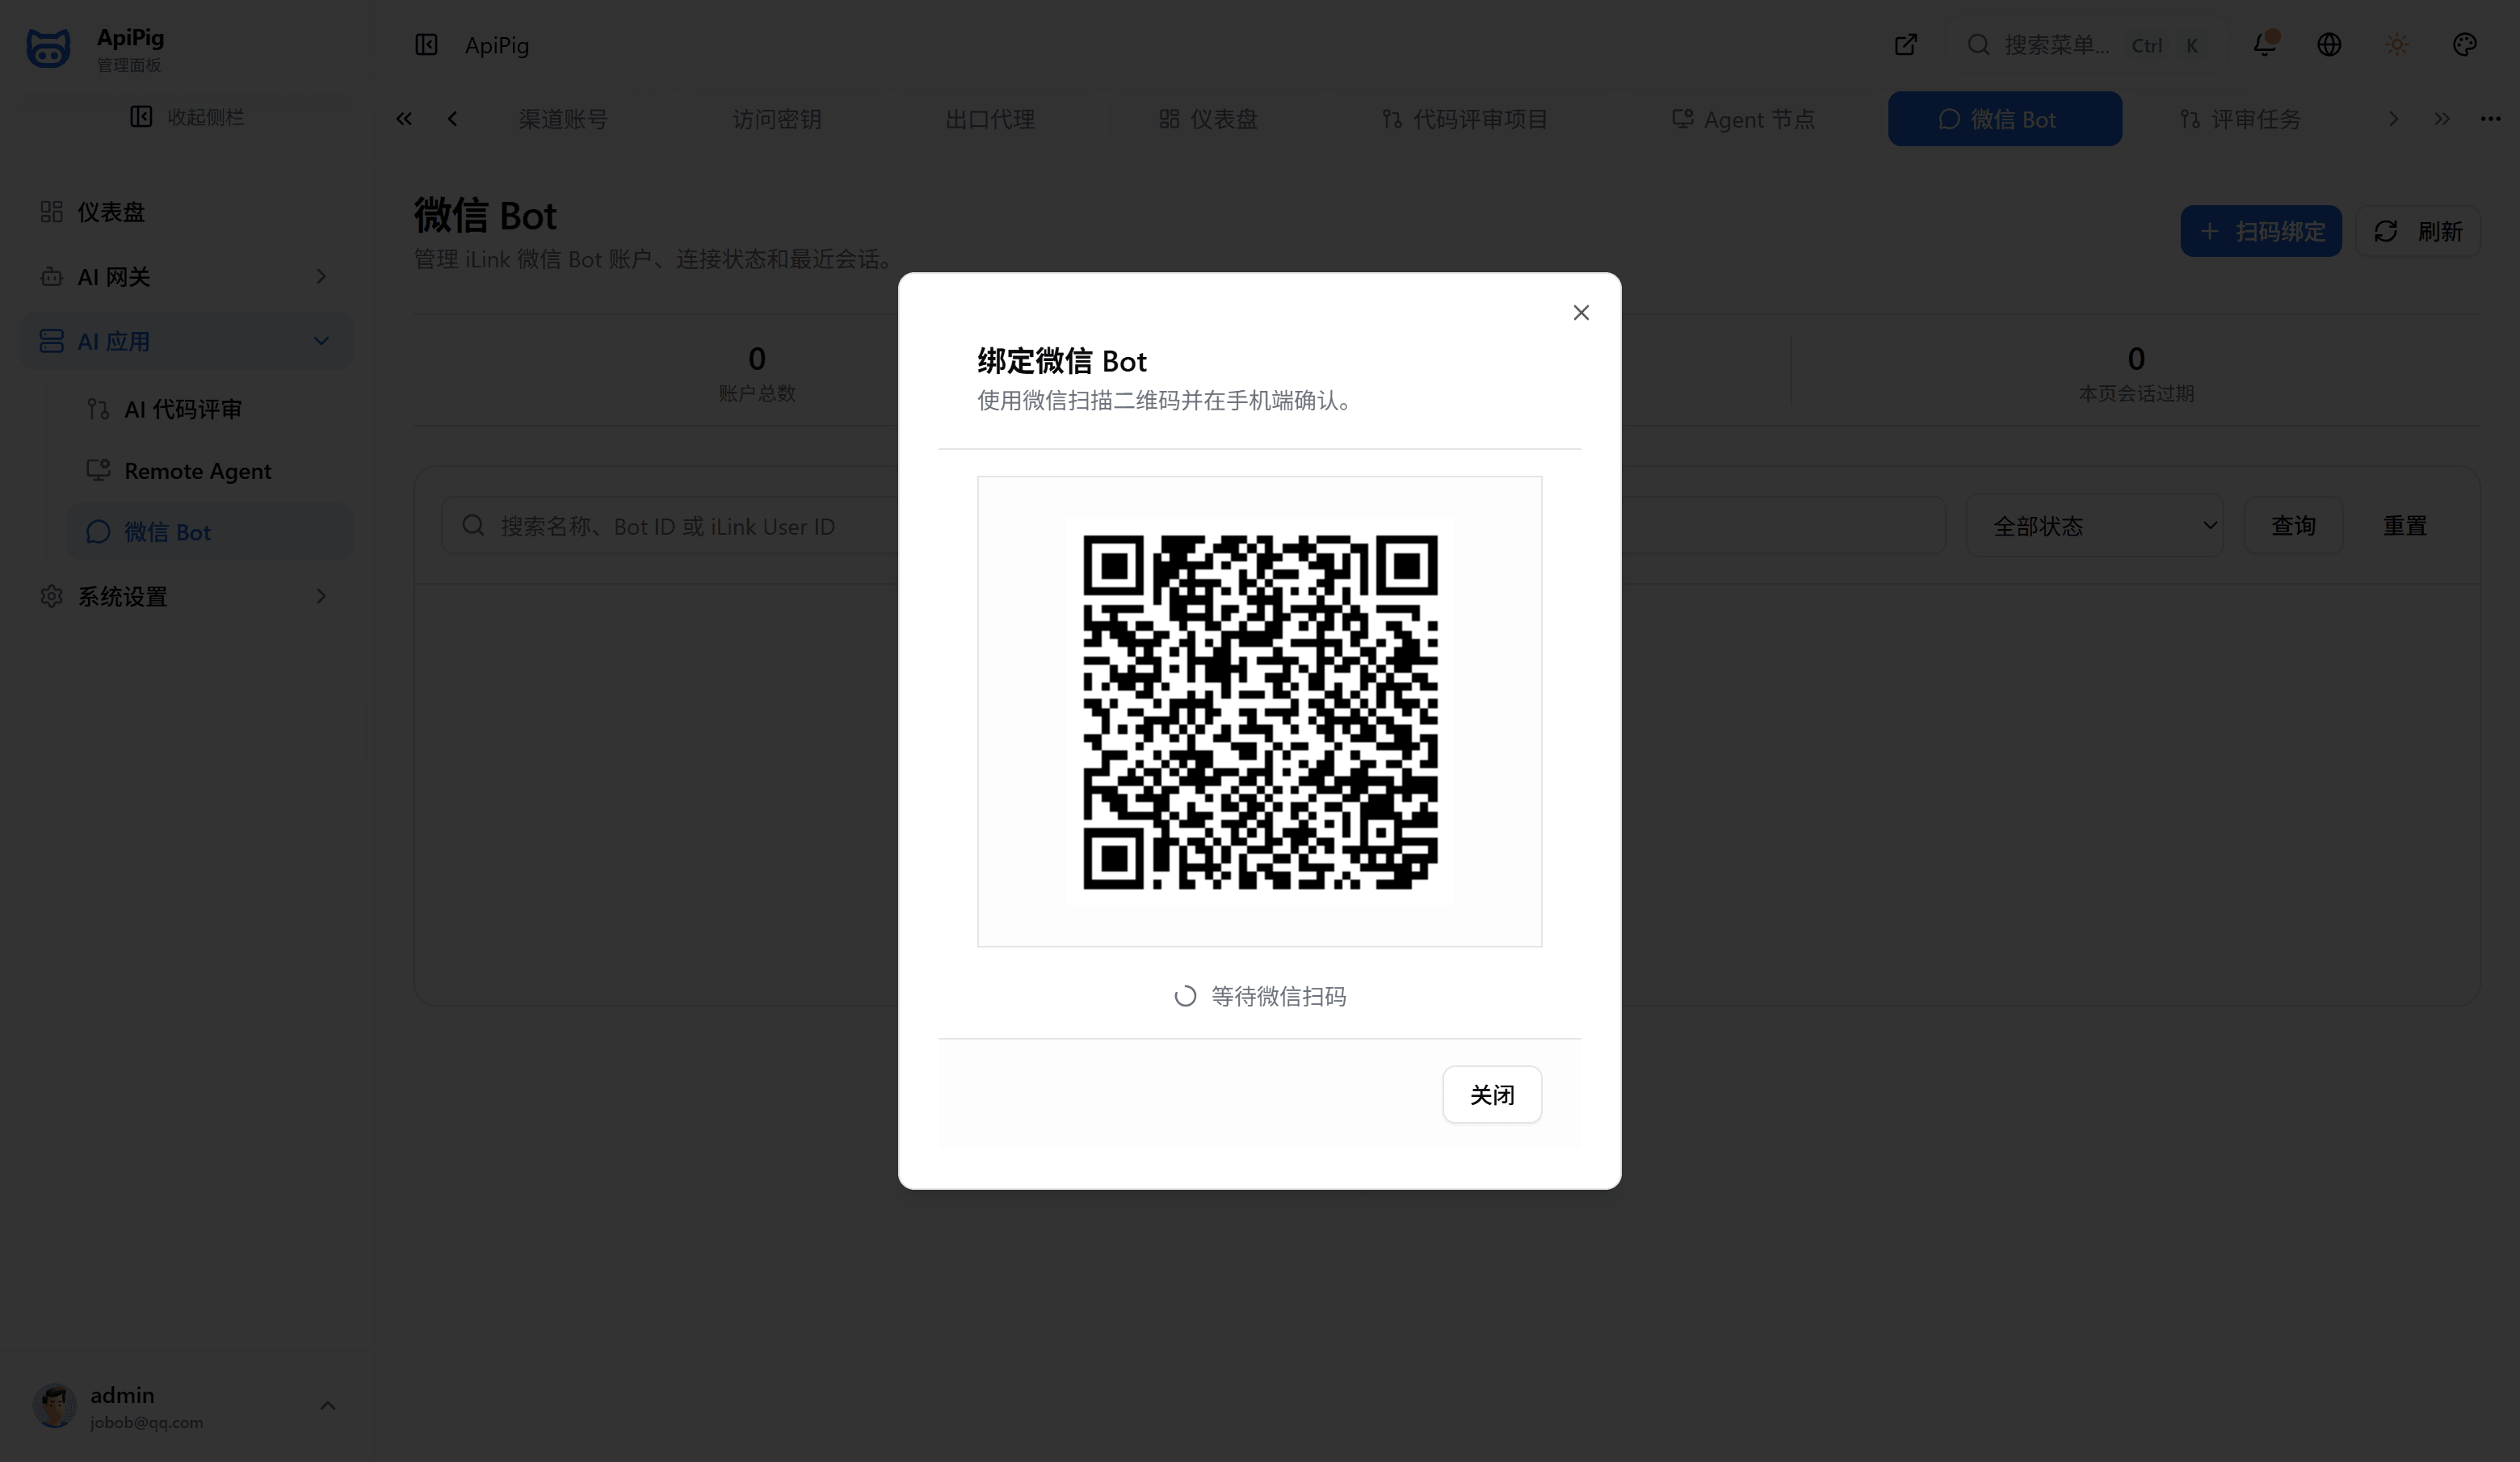Open the color palette theme settings
2520x1462 pixels.
[2464, 45]
